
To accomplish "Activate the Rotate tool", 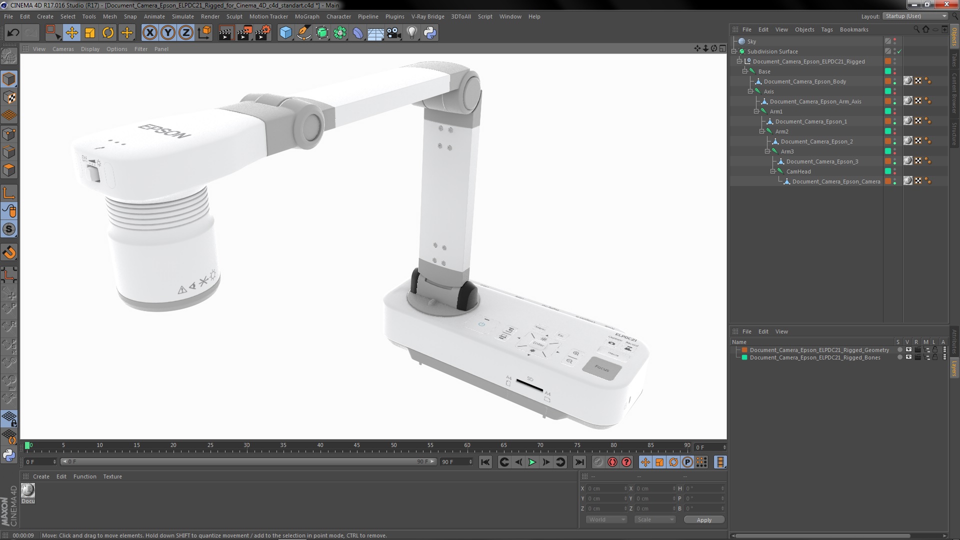I will pos(108,33).
